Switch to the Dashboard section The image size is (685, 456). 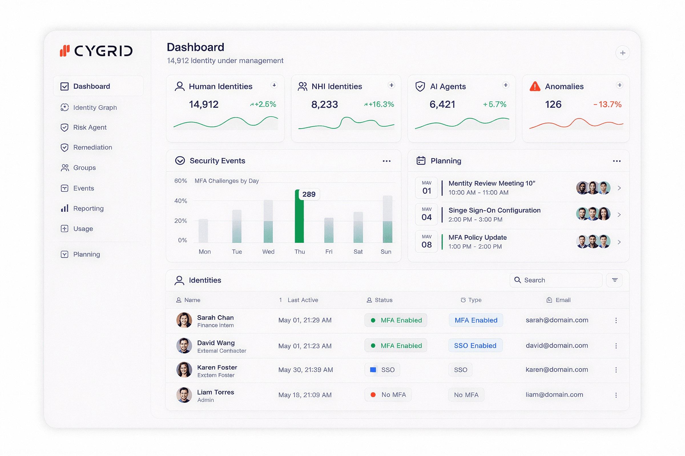click(x=91, y=86)
